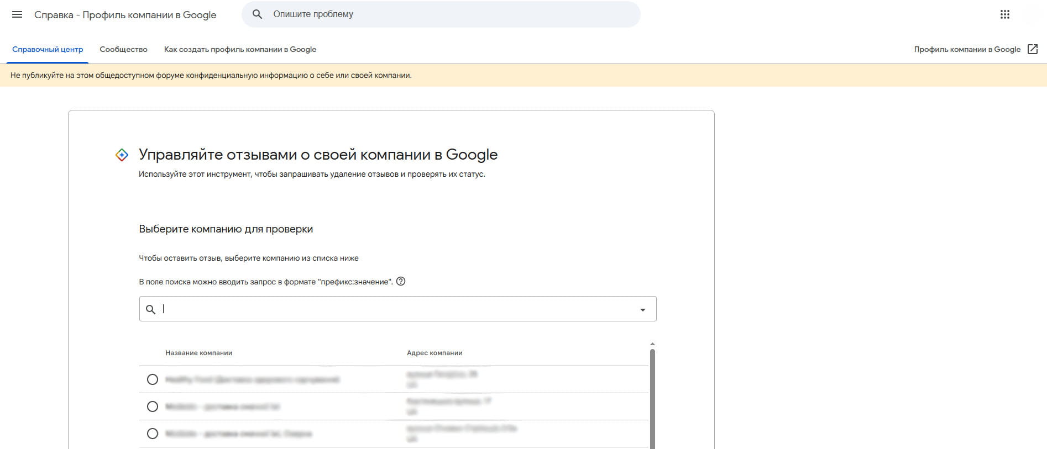Click the Название компании column header
The width and height of the screenshot is (1047, 449).
point(198,353)
